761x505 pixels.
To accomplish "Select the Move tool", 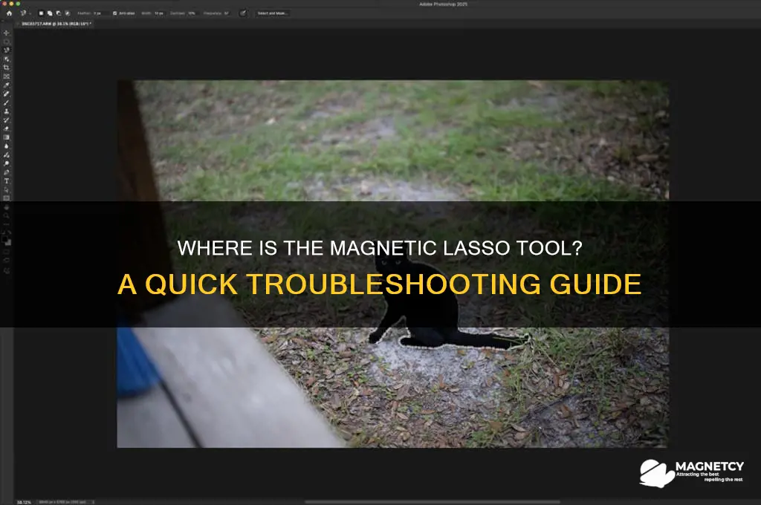I will pyautogui.click(x=6, y=33).
